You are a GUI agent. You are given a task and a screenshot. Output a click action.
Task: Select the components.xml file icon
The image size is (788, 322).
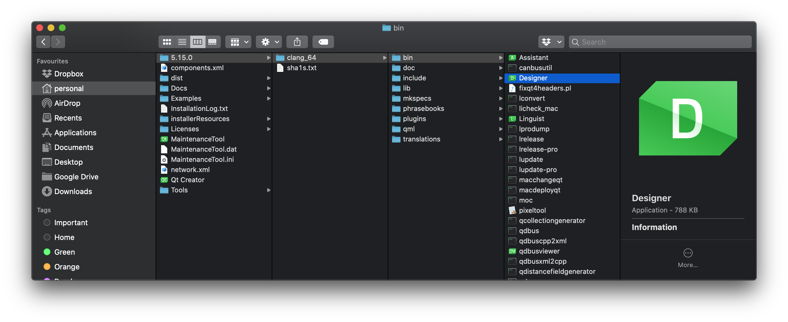coord(164,68)
